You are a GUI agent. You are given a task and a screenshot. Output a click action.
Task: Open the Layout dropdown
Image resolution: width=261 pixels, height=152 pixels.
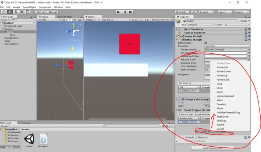[x=241, y=12]
